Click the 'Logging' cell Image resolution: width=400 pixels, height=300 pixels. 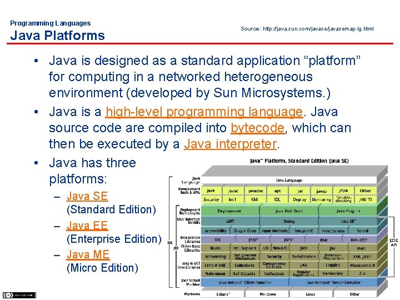click(x=333, y=265)
